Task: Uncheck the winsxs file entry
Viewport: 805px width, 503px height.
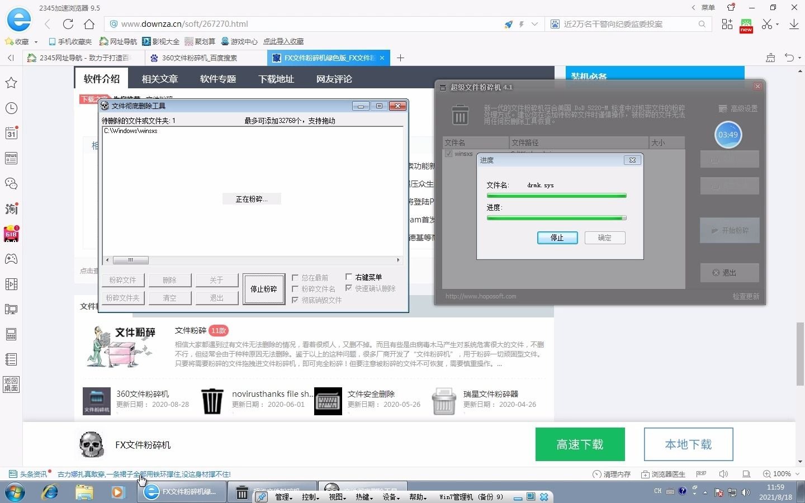Action: point(448,154)
